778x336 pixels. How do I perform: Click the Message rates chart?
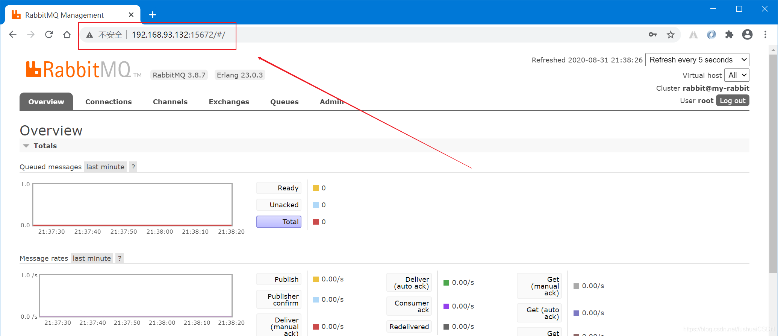pos(136,295)
